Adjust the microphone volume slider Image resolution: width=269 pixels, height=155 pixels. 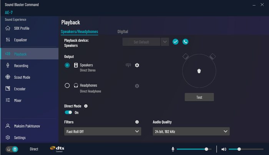pyautogui.click(x=194, y=149)
